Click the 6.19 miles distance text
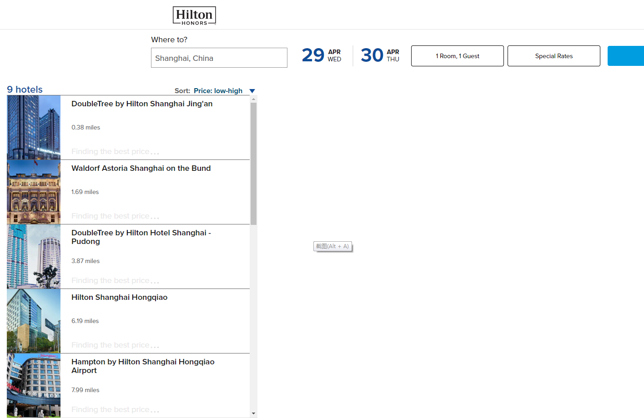Image resolution: width=644 pixels, height=418 pixels. tap(85, 321)
